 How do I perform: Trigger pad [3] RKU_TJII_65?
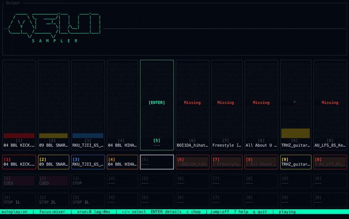pyautogui.click(x=88, y=162)
